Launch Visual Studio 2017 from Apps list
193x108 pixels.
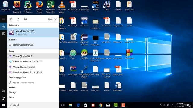[x=33, y=56]
